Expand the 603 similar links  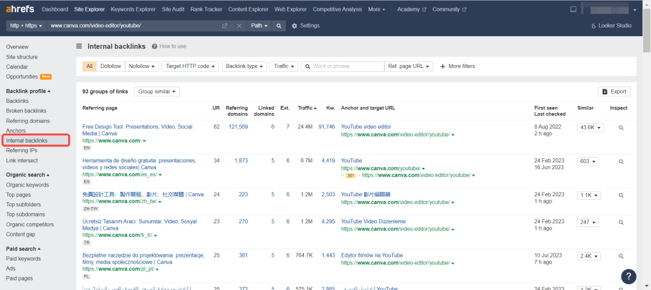click(588, 161)
